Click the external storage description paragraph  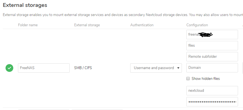pos(123,15)
